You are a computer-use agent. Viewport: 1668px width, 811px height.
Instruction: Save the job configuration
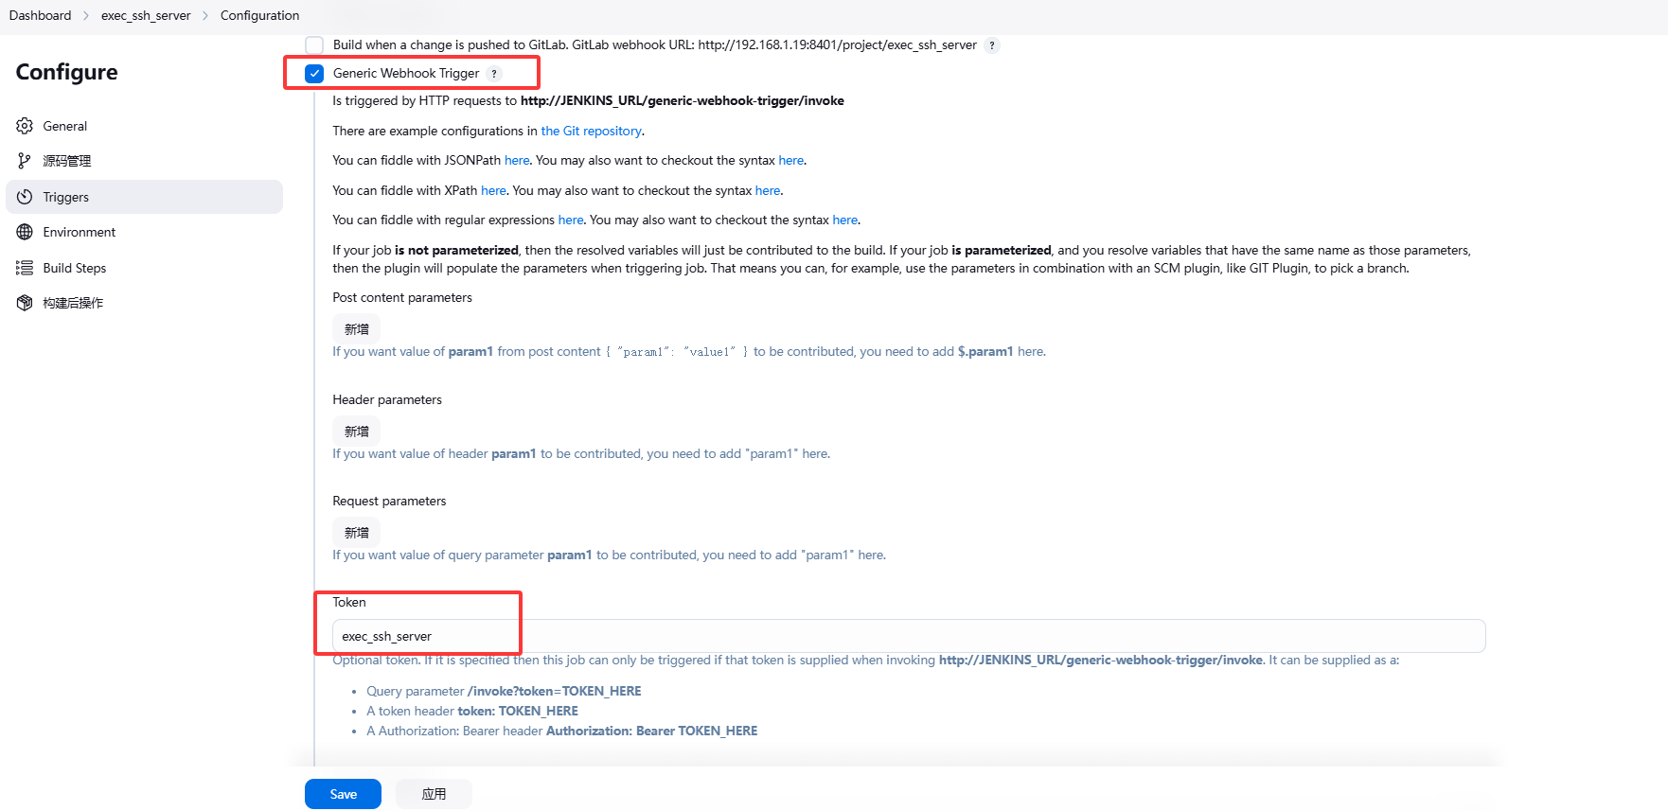pyautogui.click(x=343, y=794)
